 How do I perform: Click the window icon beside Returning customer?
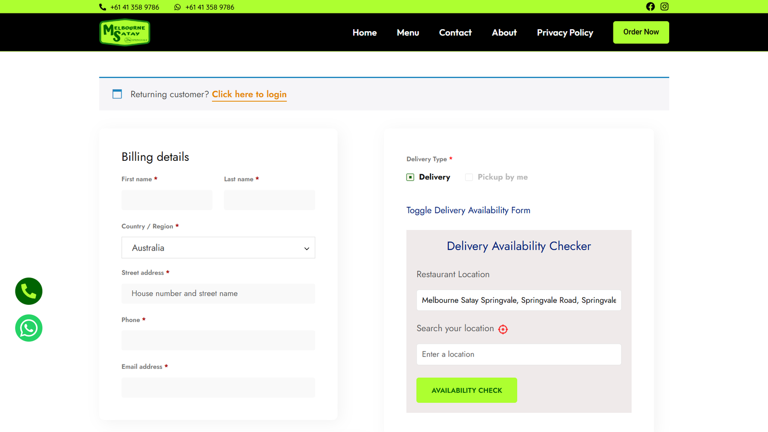[x=117, y=94]
